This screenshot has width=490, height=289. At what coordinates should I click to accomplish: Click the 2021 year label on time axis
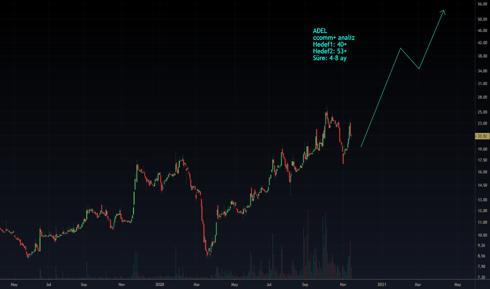point(382,285)
